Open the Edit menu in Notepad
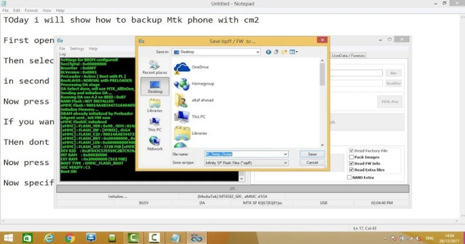 (x=17, y=10)
